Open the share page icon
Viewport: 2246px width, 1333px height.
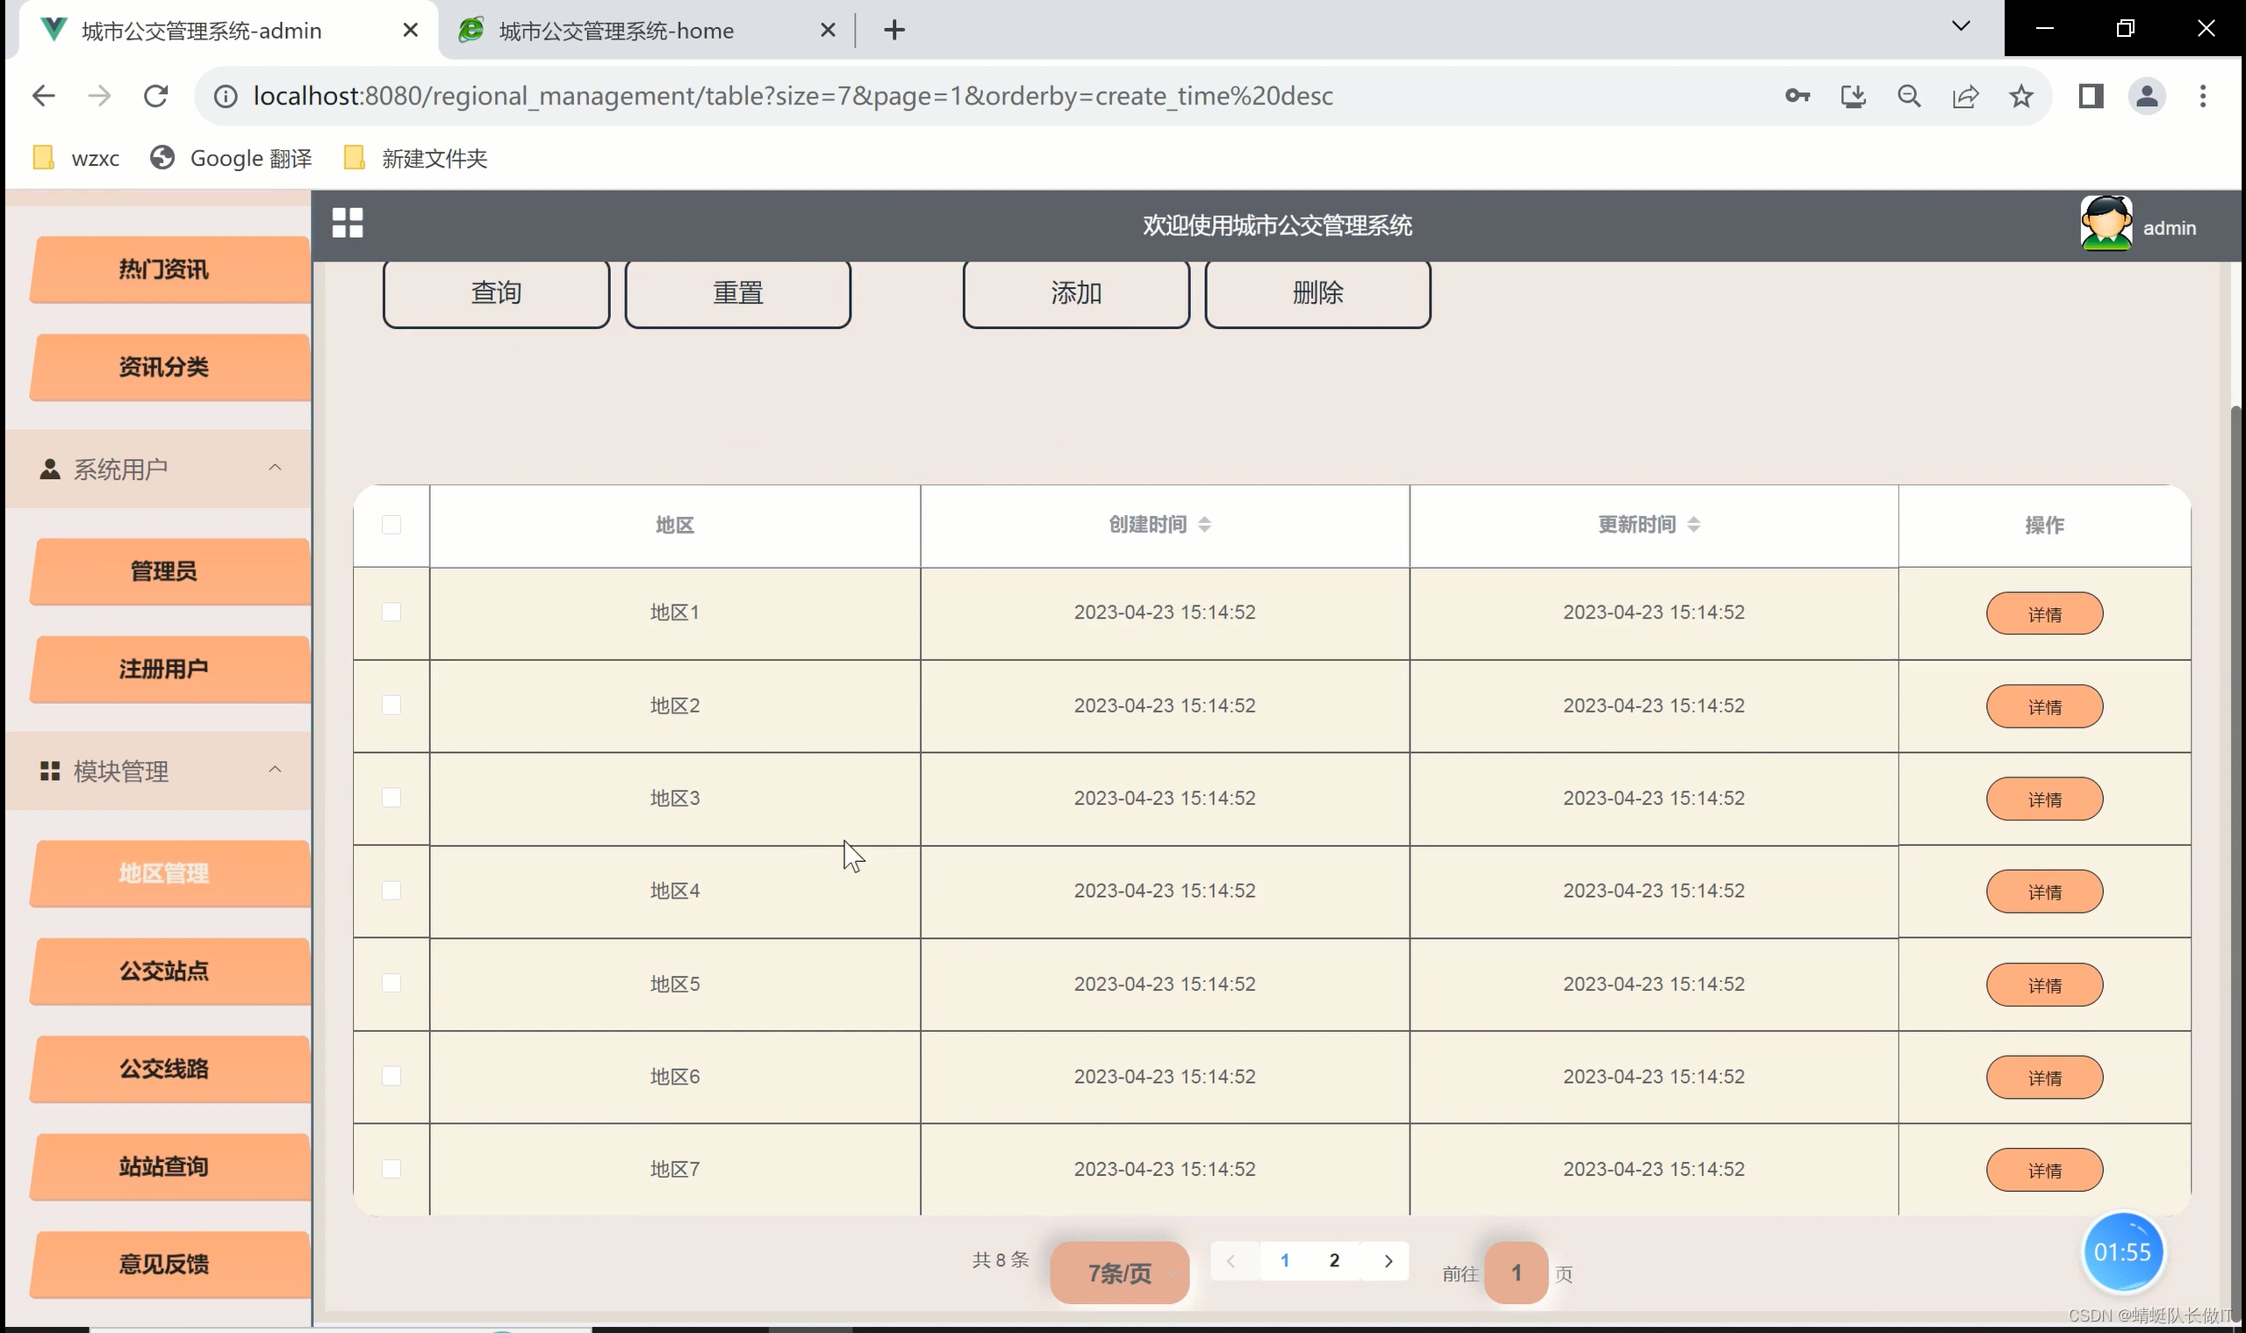pos(1965,97)
